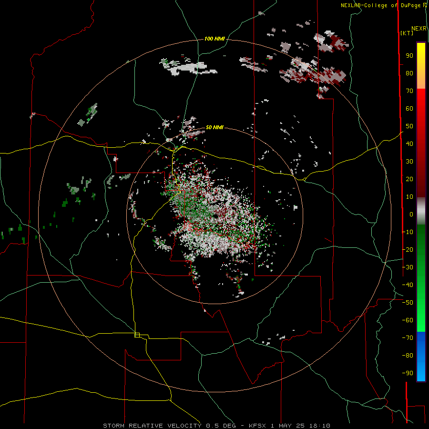Select the NEXLAB-College of DuPage credit text
429x429 pixels.
coord(380,5)
